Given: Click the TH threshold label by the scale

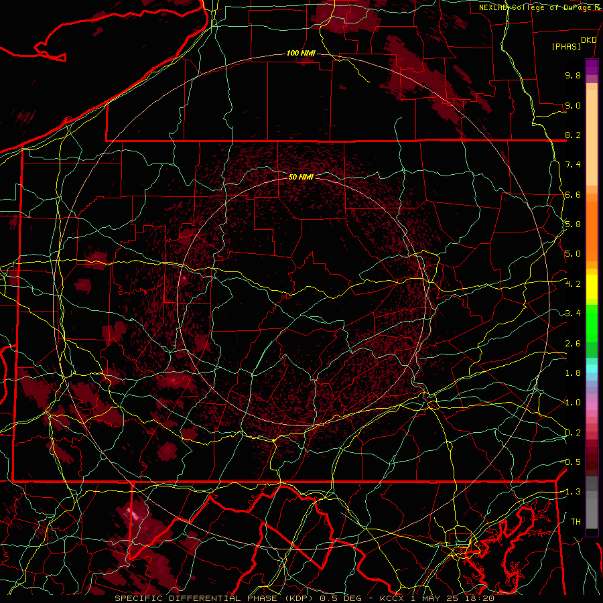Looking at the screenshot, I should [576, 522].
